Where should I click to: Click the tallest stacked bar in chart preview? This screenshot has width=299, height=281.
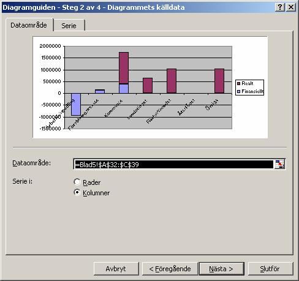tap(124, 73)
